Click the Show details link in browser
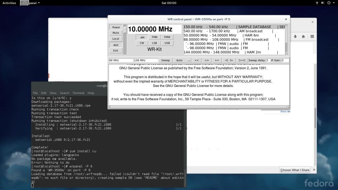Screen dimensions: 338x190 (x=285, y=111)
